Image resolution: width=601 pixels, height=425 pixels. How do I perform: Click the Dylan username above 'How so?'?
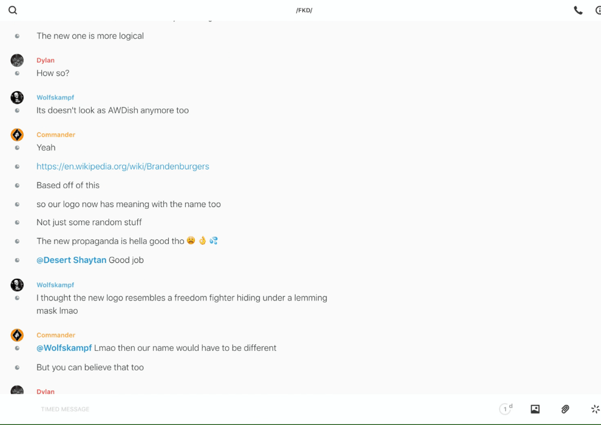click(x=46, y=60)
